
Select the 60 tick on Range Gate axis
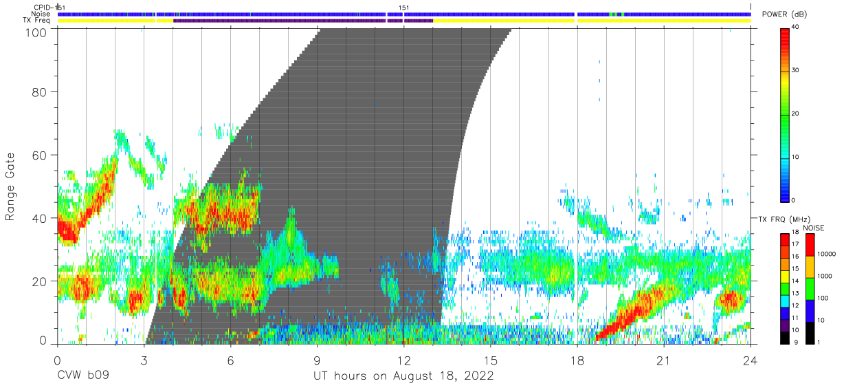click(x=39, y=155)
